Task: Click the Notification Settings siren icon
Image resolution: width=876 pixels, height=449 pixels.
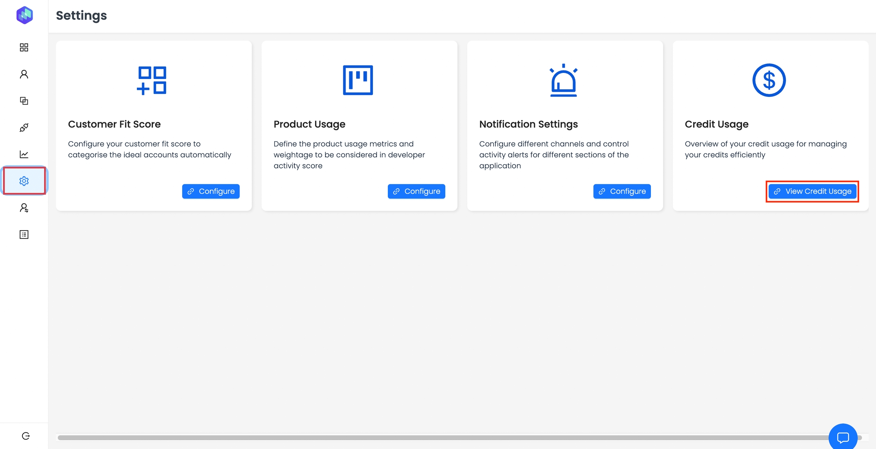Action: pos(563,80)
